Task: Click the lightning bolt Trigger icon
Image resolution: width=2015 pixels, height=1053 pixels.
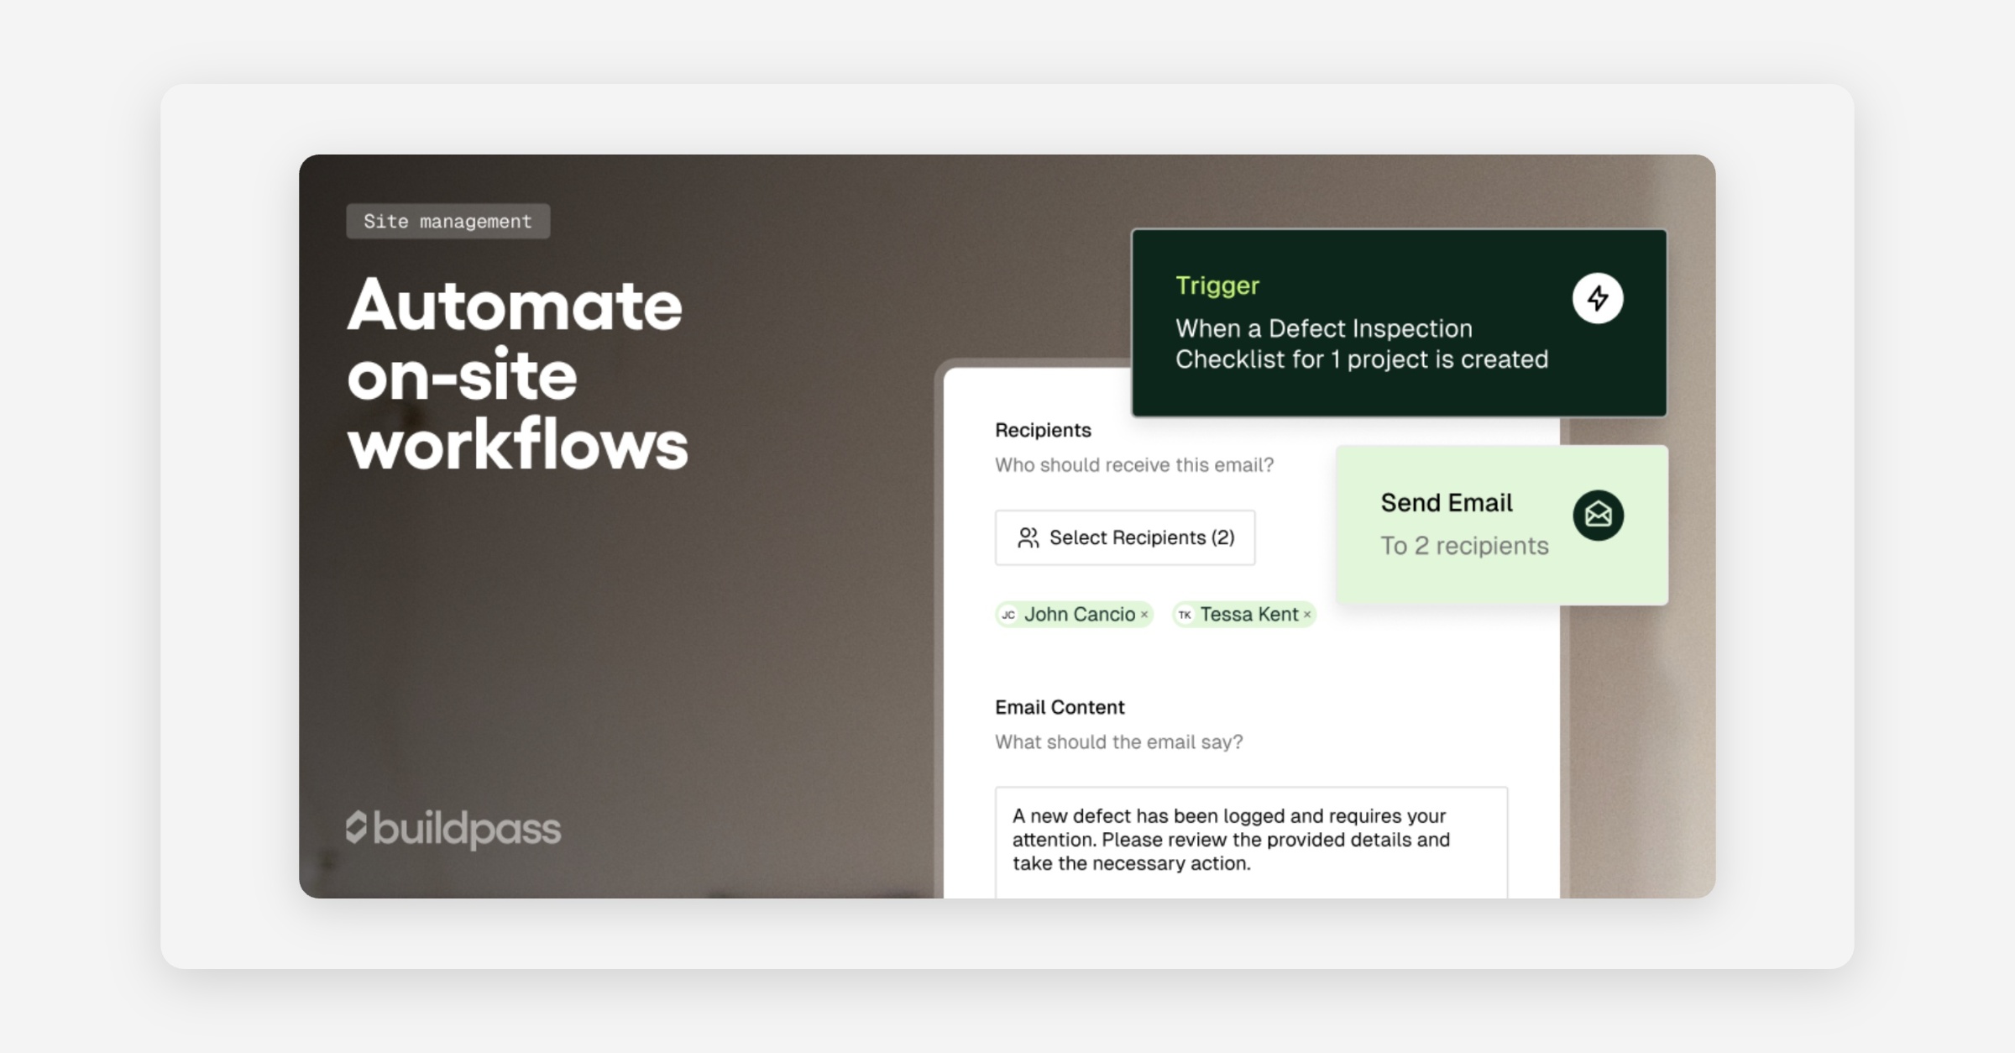Action: 1598,298
